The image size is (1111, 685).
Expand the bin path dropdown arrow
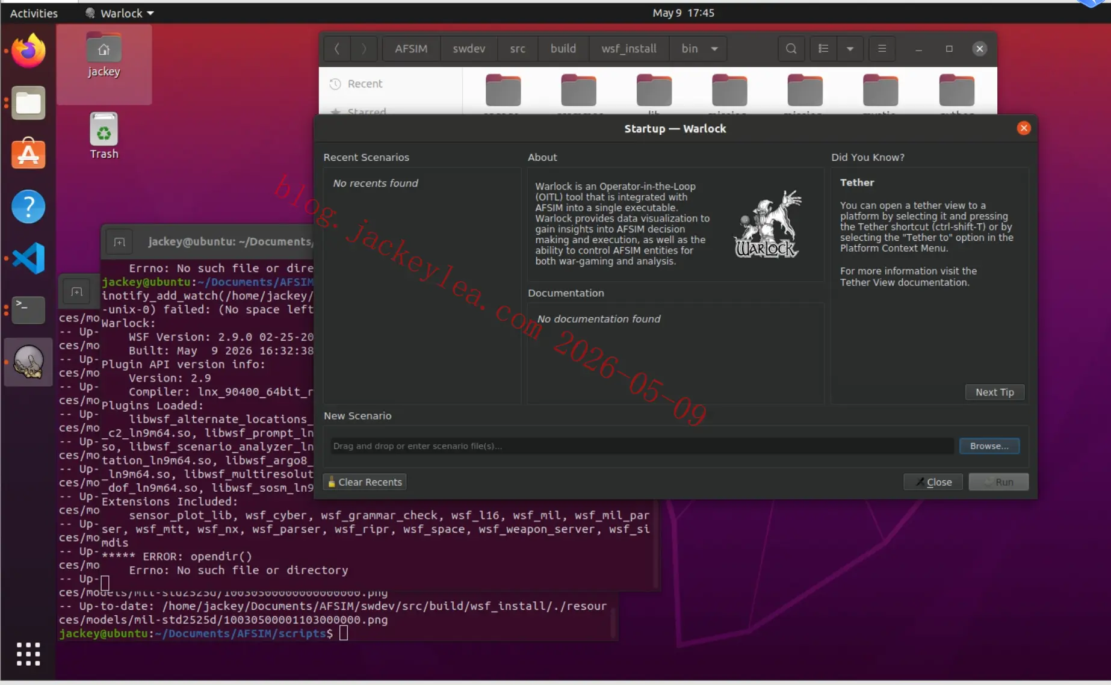click(714, 49)
